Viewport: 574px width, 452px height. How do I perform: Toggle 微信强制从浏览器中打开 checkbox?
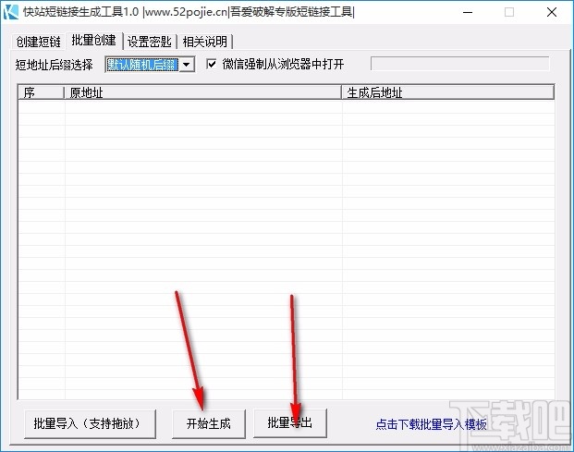coord(212,65)
